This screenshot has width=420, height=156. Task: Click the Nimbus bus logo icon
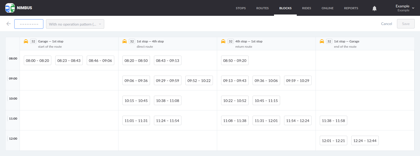coord(10,8)
